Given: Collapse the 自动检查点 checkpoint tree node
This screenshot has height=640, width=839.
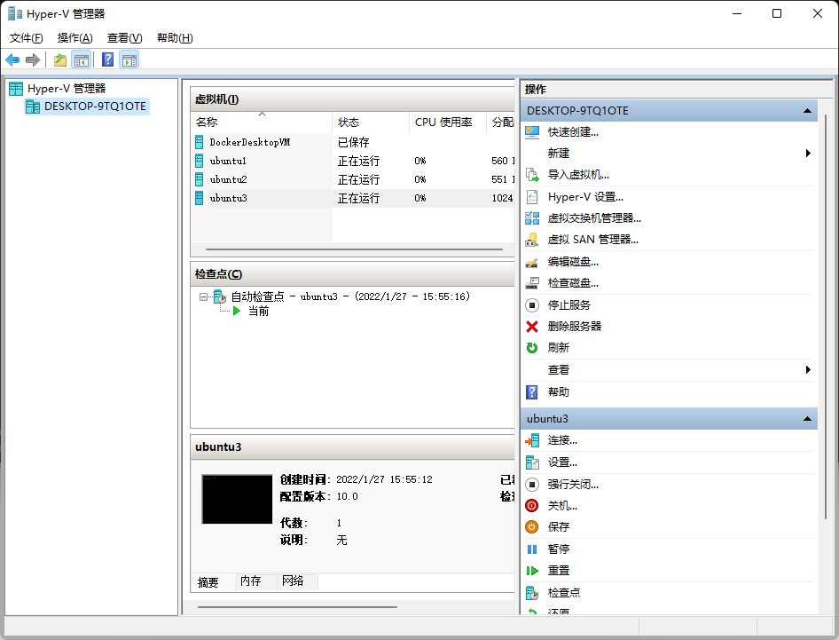Looking at the screenshot, I should click(x=203, y=296).
